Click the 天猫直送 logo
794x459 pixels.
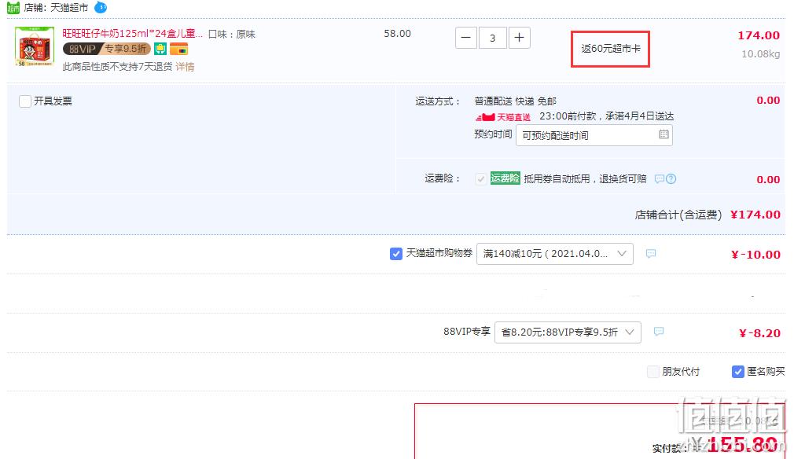pos(503,117)
